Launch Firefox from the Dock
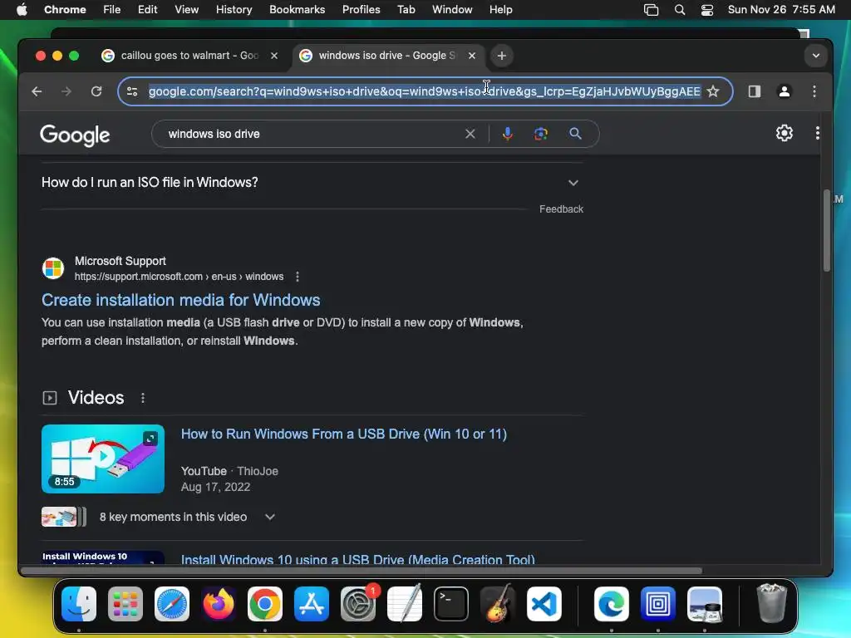The width and height of the screenshot is (851, 638). click(x=219, y=604)
